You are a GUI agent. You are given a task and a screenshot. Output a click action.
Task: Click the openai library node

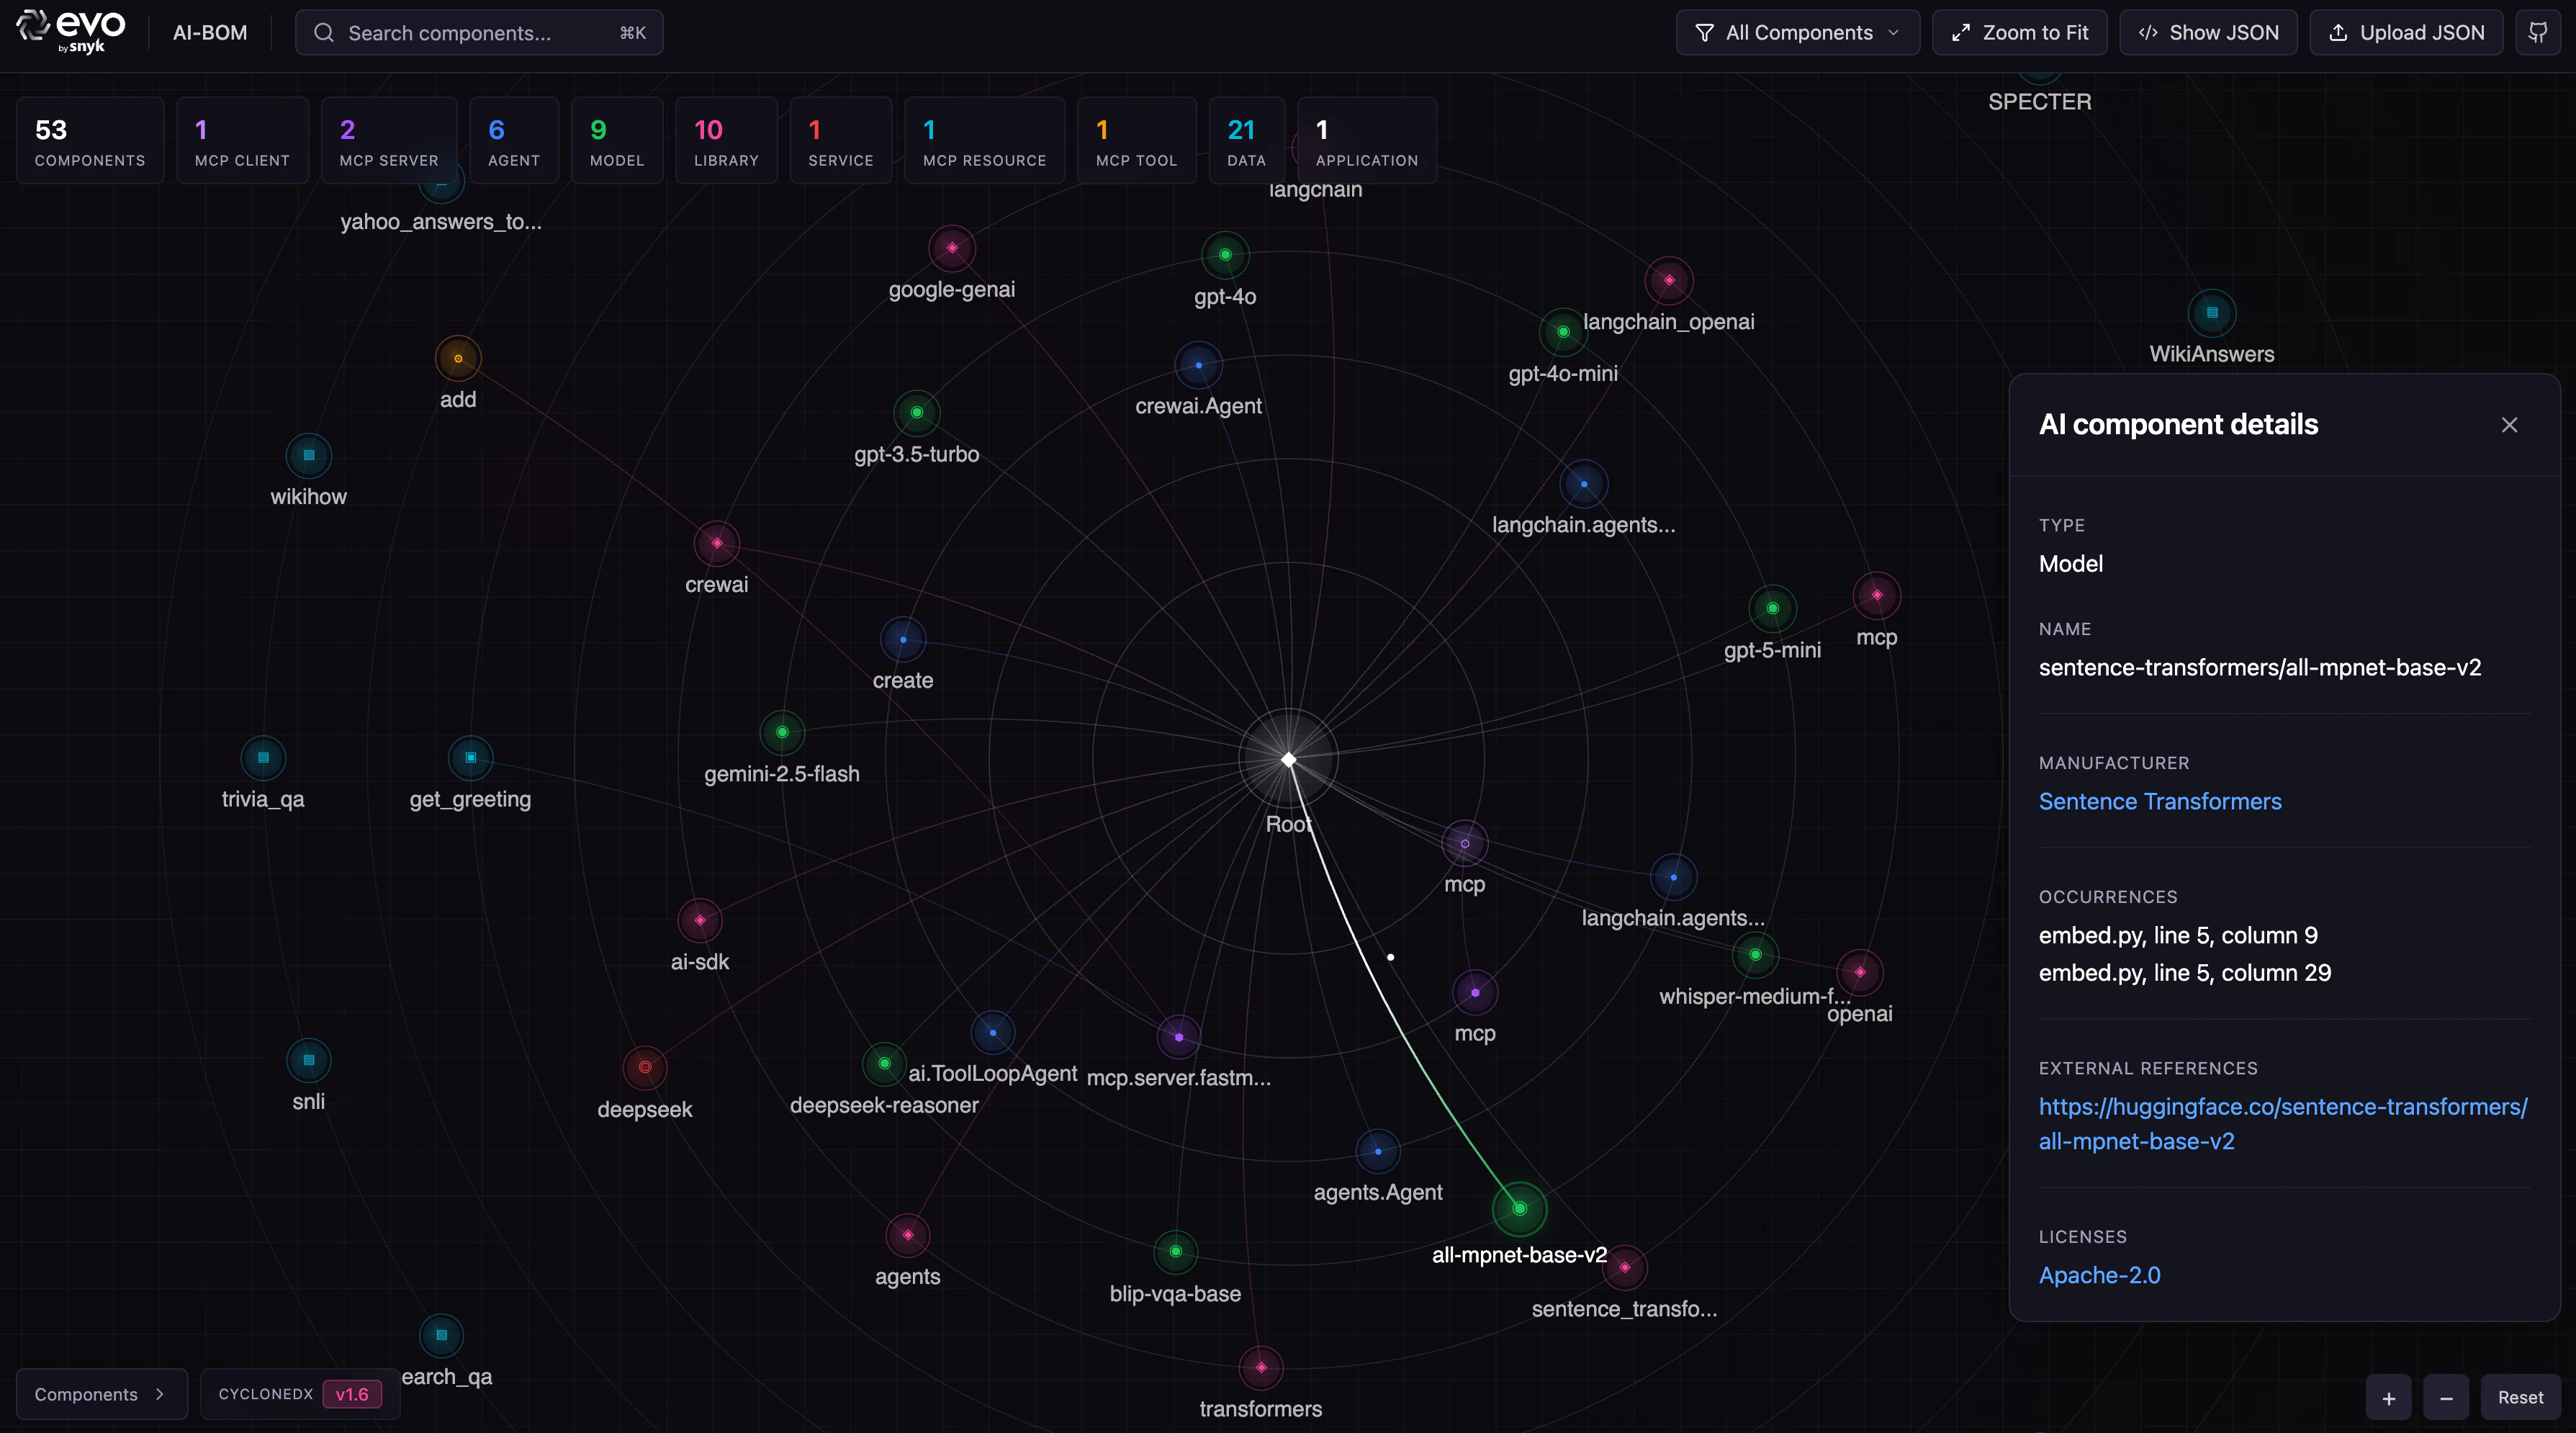coord(1860,971)
